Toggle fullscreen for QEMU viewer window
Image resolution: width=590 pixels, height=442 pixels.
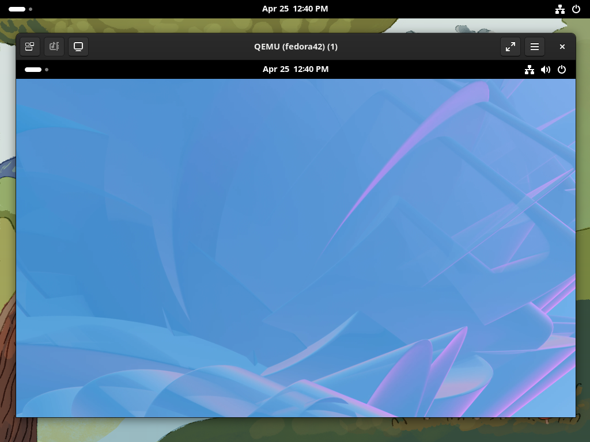510,47
